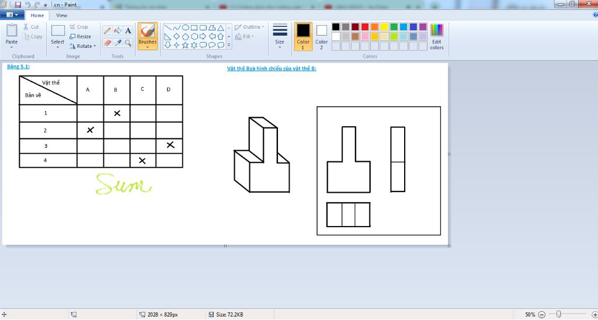Choose the Oval shape
This screenshot has width=598, height=320.
185,28
